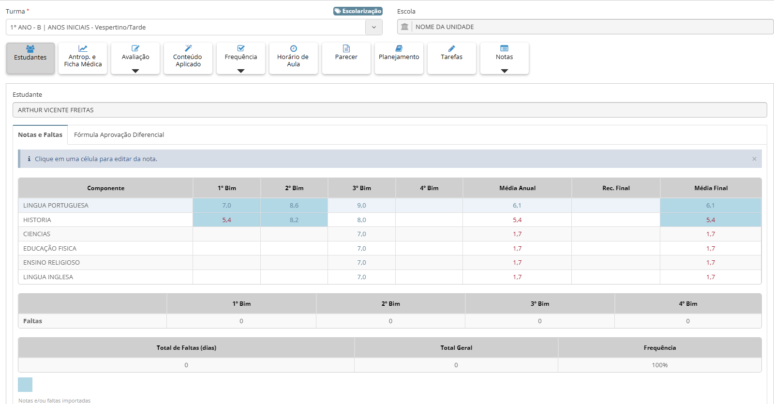
Task: Select the ENSINO RELIGIOSO row label
Action: click(x=51, y=262)
